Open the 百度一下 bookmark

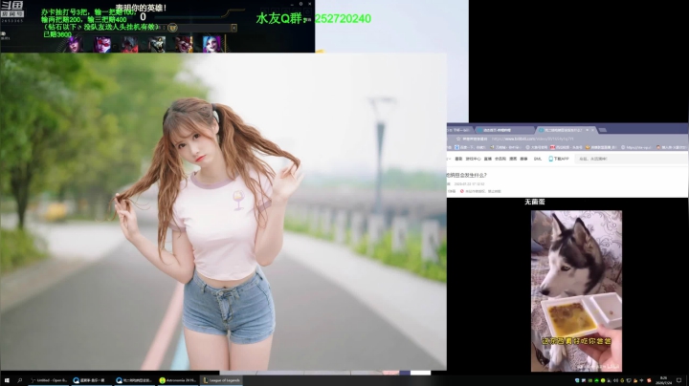point(470,147)
